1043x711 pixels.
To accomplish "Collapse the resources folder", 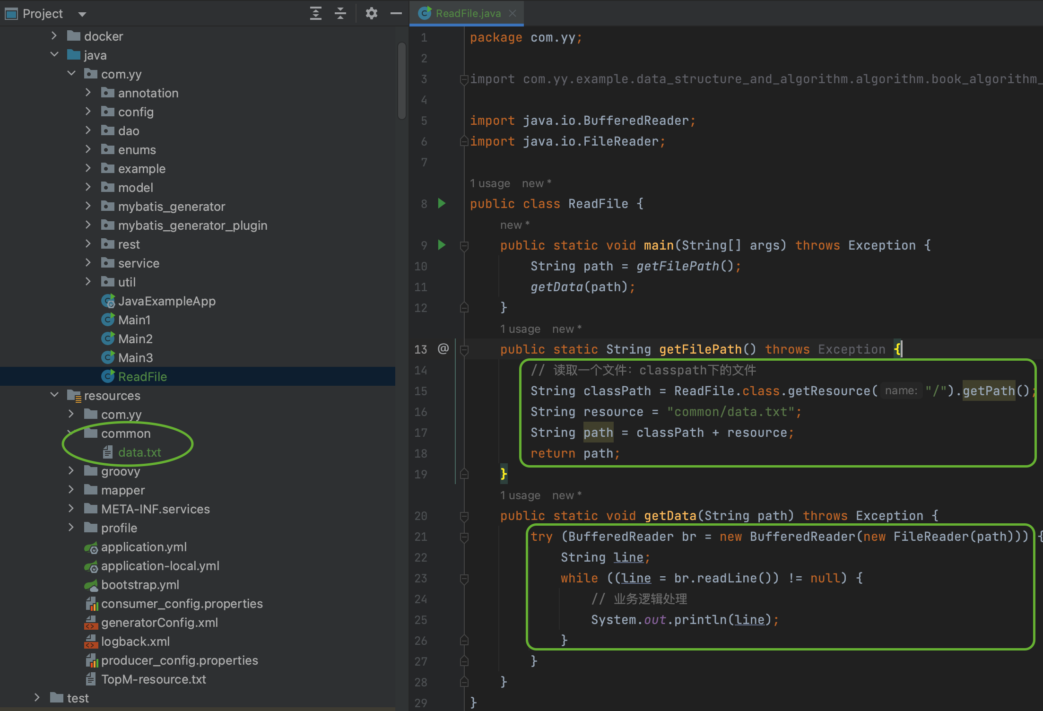I will 54,395.
